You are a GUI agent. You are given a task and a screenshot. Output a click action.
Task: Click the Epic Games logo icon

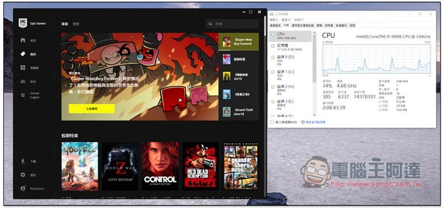coord(23,23)
